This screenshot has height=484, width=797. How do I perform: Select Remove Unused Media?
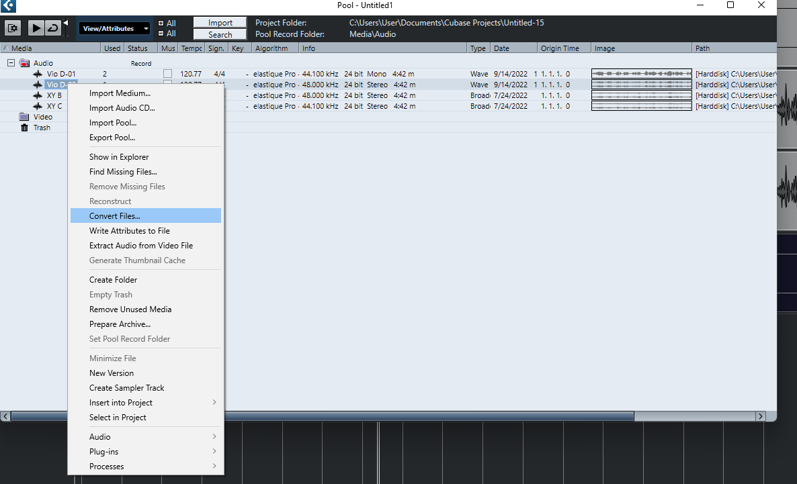(146, 309)
